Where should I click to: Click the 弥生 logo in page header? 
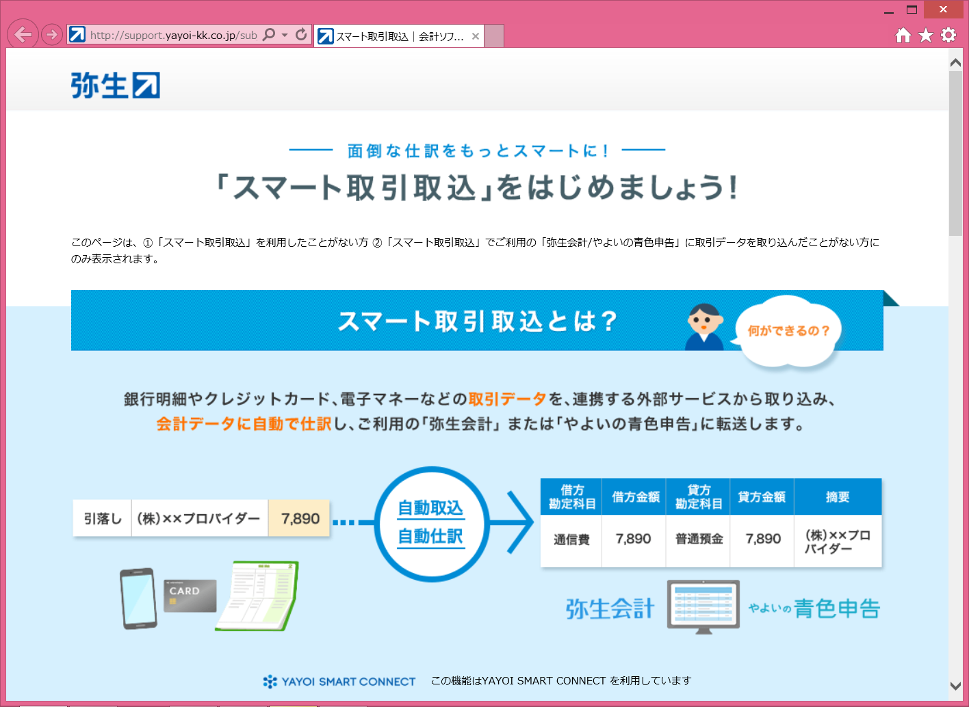(x=115, y=85)
